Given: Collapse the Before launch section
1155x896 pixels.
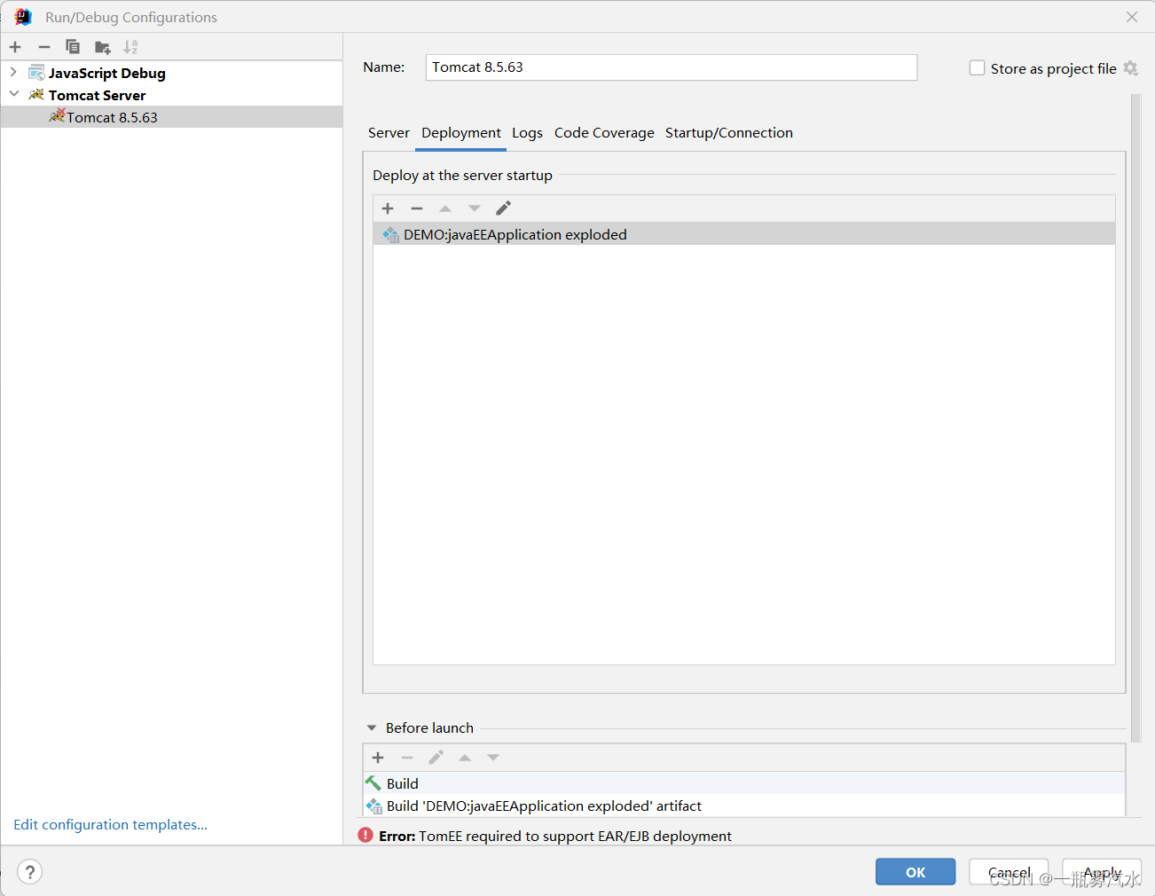Looking at the screenshot, I should [x=372, y=727].
